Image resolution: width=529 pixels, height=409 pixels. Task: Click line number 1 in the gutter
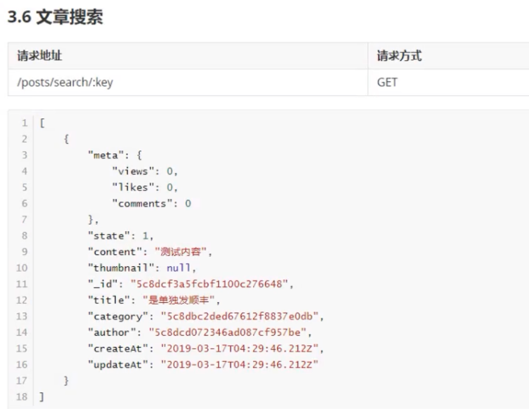[24, 123]
